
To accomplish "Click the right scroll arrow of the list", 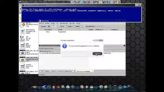I will [x=124, y=45].
